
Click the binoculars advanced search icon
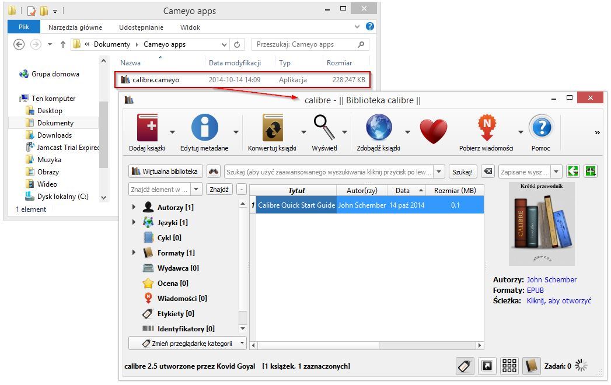[x=214, y=171]
